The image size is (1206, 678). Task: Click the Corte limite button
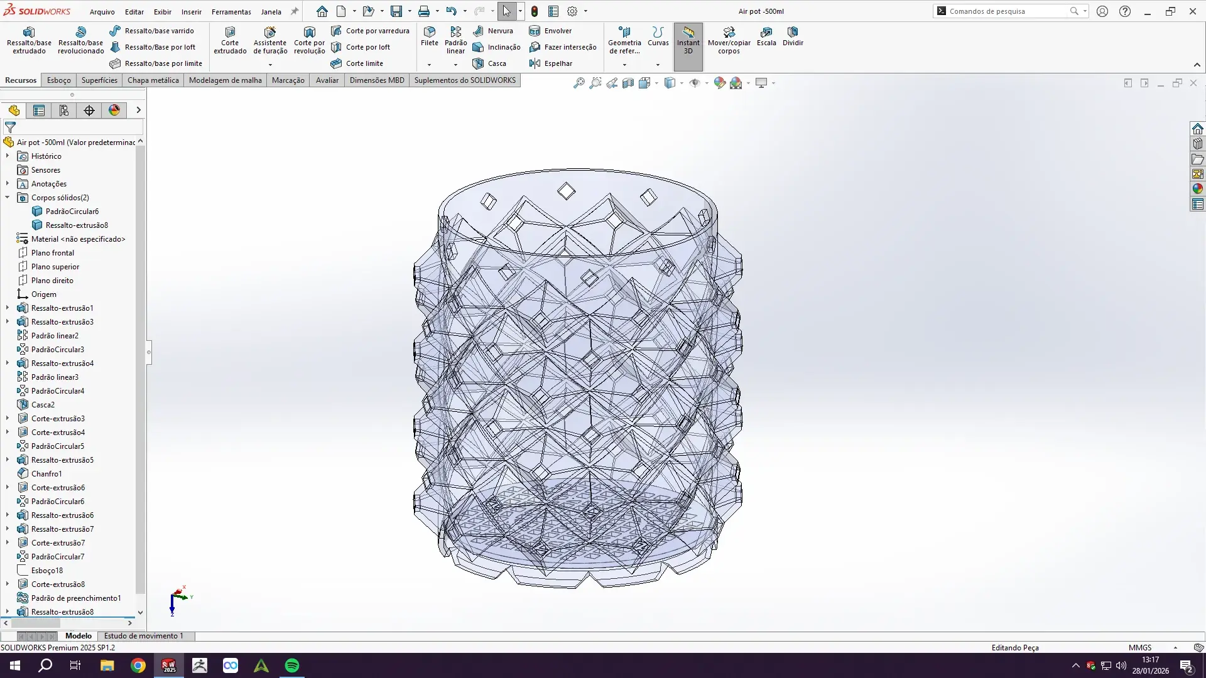pos(357,63)
